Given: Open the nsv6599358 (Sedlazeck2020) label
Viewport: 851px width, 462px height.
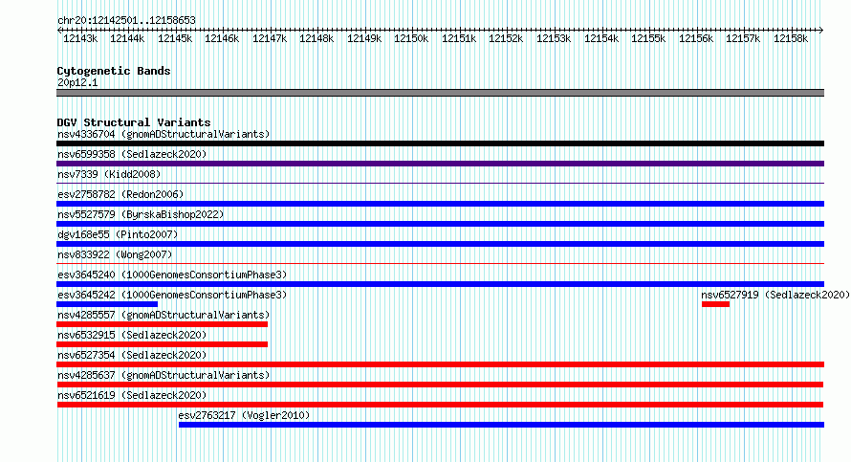Looking at the screenshot, I should [x=132, y=154].
